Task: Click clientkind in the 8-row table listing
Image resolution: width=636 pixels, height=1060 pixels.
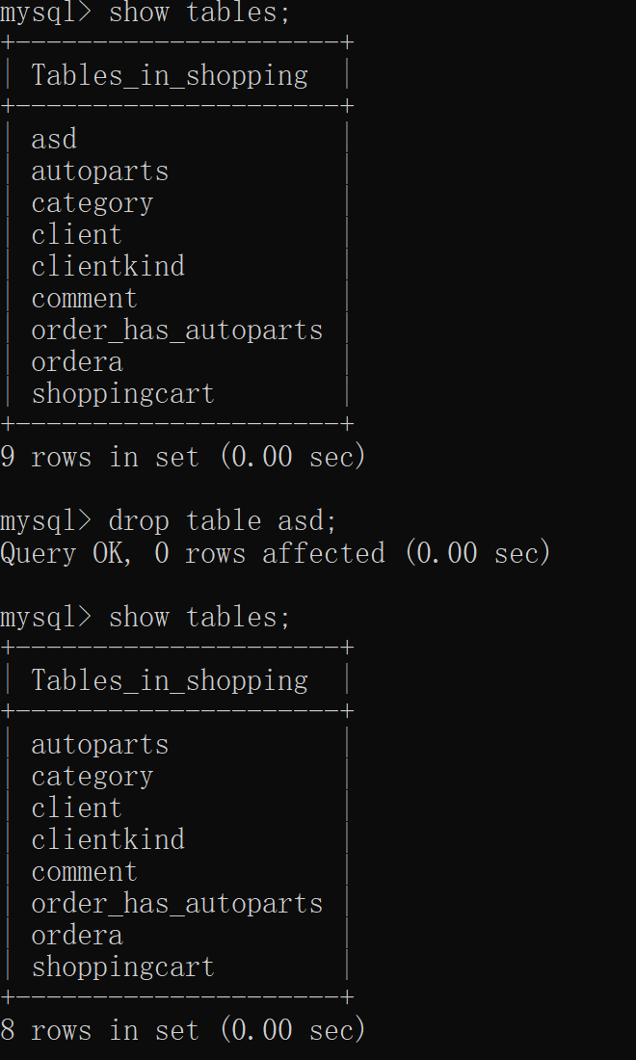Action: 108,839
